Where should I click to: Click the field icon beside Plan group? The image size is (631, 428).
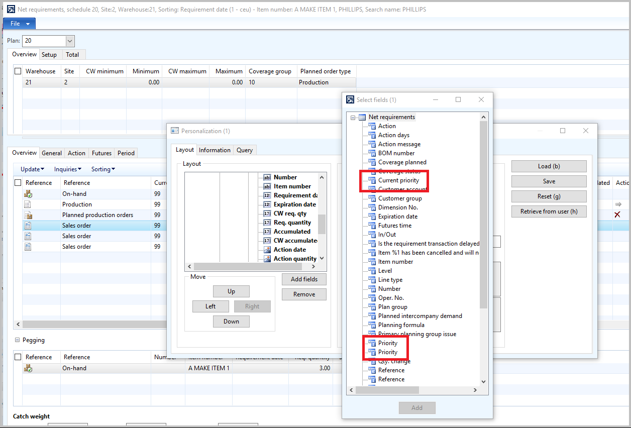[372, 307]
